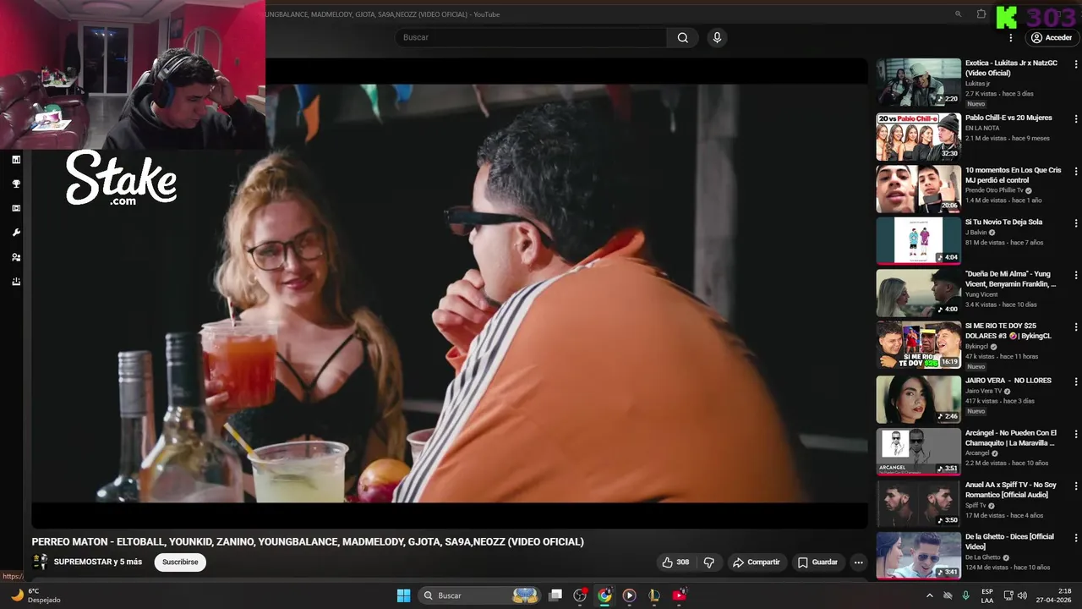Open Windows Start menu
Viewport: 1082px width, 609px height.
[404, 595]
